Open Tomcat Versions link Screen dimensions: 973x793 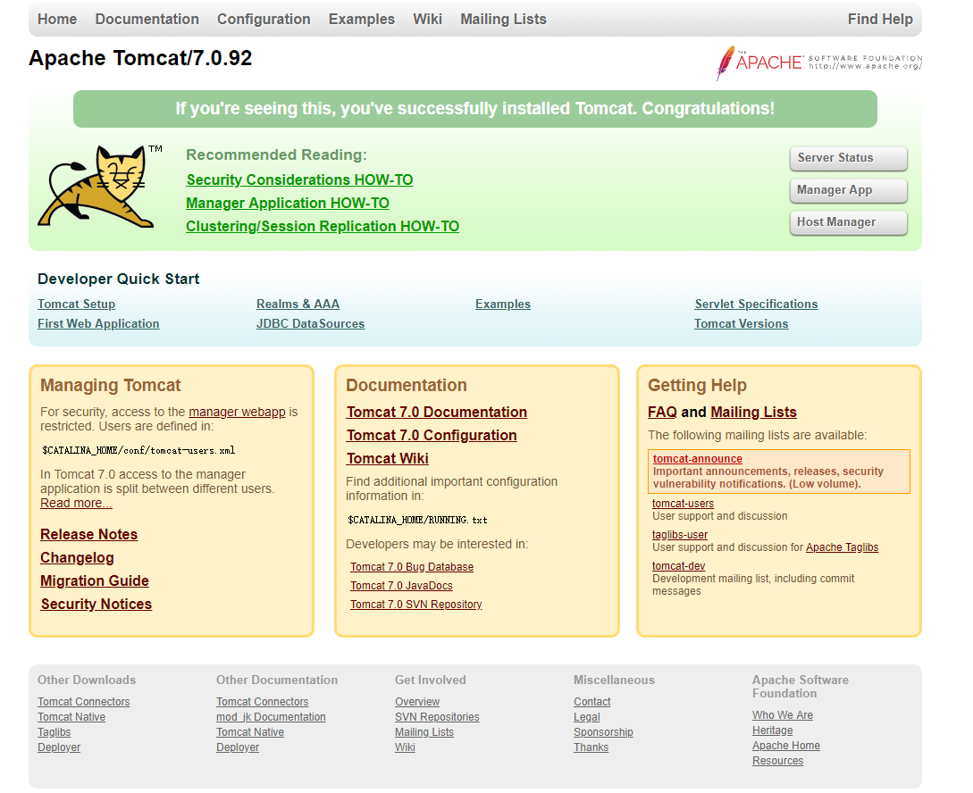tap(742, 323)
